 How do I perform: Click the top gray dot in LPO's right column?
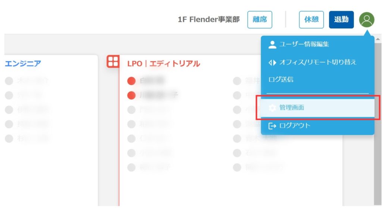[237, 81]
